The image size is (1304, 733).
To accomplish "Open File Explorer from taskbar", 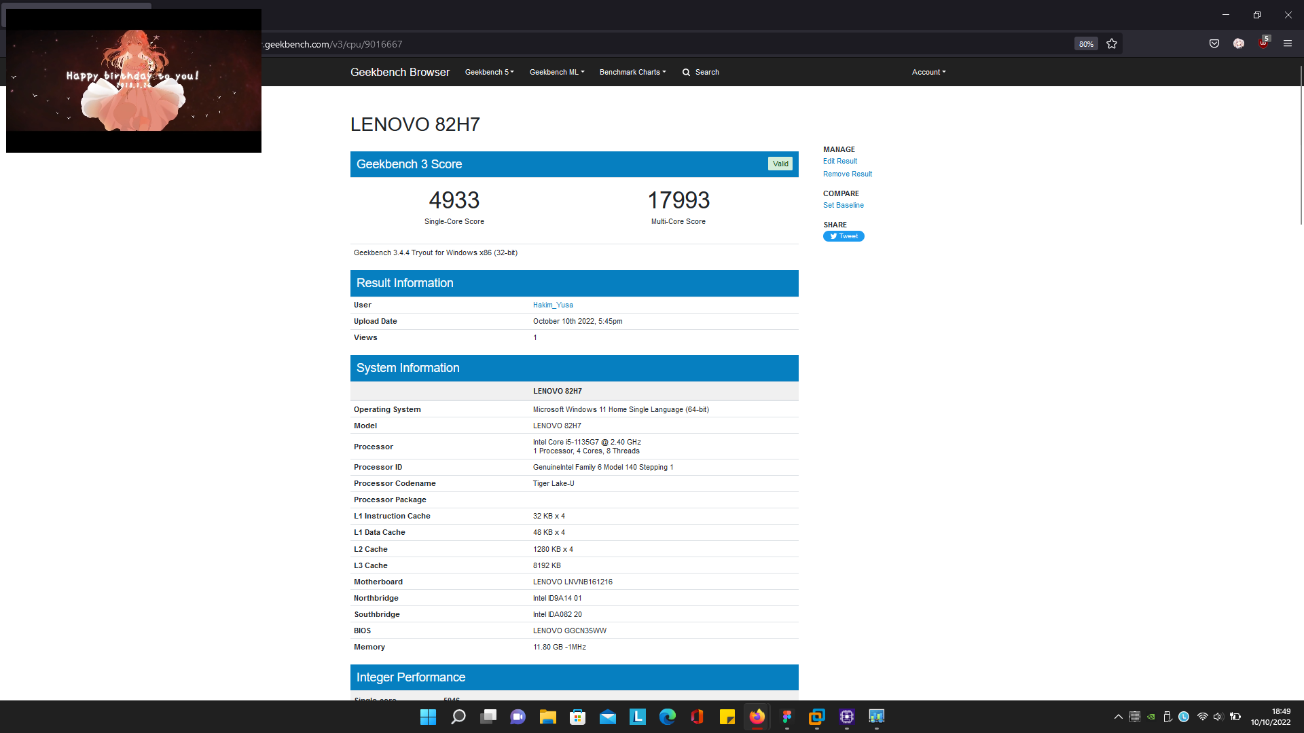I will 548,717.
